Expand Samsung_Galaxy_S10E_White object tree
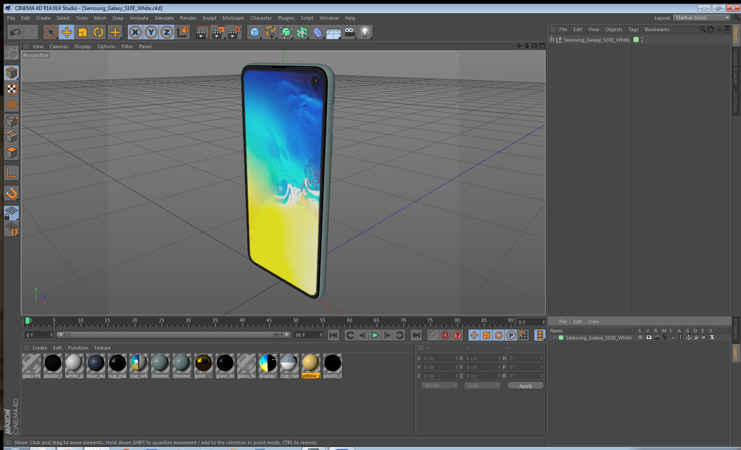This screenshot has width=741, height=450. [x=552, y=39]
